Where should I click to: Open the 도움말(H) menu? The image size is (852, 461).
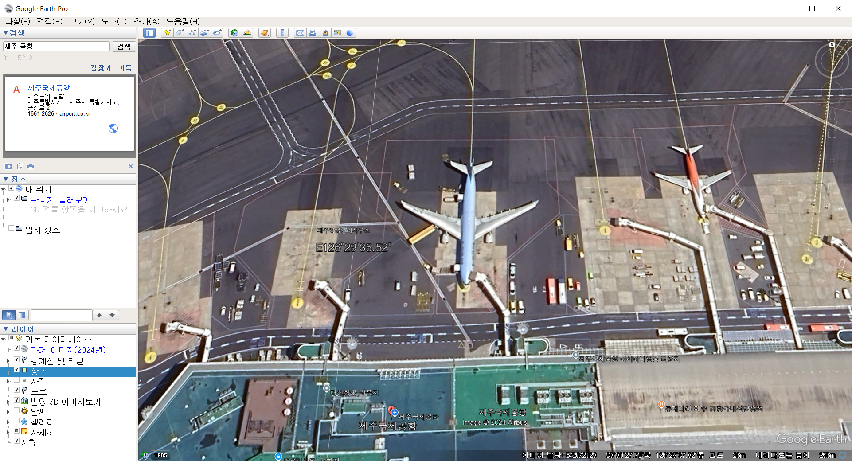[183, 21]
